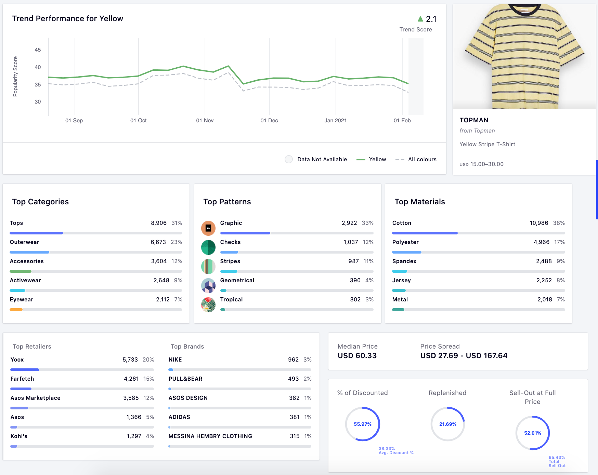Open the yellow stripe T-shirt image
This screenshot has height=475, width=598.
(x=524, y=56)
